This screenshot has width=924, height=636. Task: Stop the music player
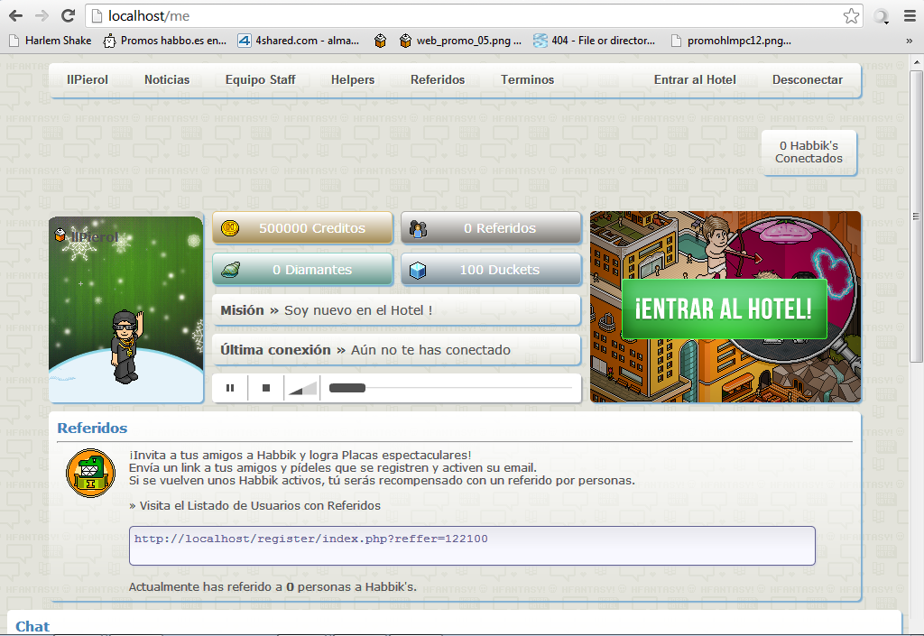[266, 388]
